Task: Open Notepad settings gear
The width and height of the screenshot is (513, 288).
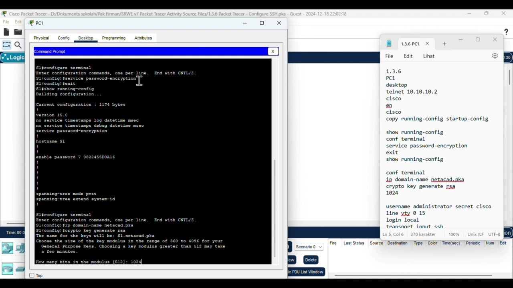Action: tap(495, 56)
